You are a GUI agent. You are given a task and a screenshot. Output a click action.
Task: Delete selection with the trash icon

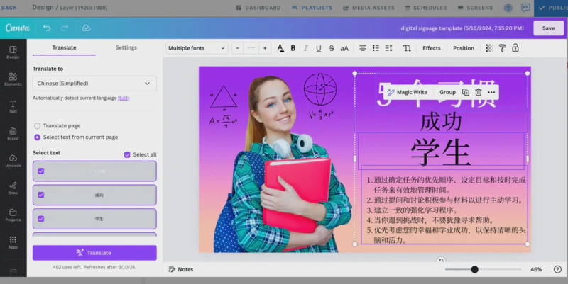coord(478,92)
